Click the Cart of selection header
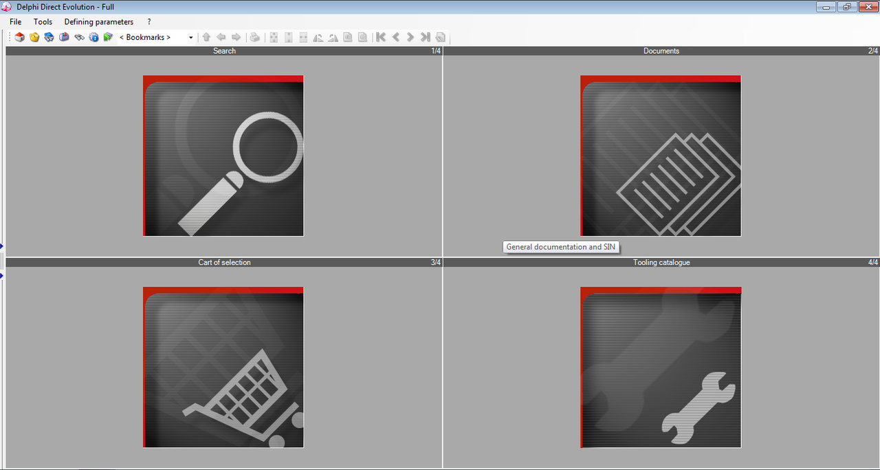The image size is (880, 470). pos(224,263)
